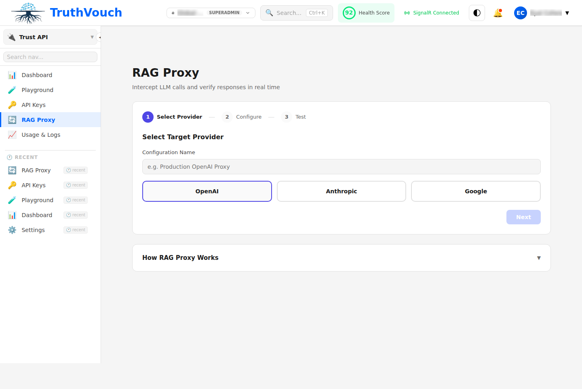Click the Usage & Logs graph icon
This screenshot has width=582, height=389.
pos(12,134)
